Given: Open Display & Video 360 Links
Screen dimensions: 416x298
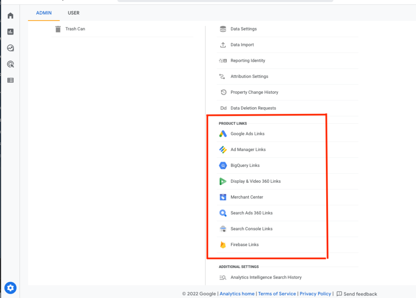Looking at the screenshot, I should click(x=255, y=181).
